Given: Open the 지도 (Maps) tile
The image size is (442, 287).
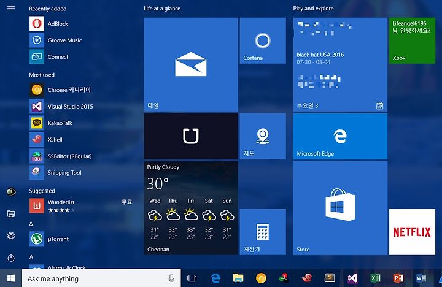Looking at the screenshot, I should point(263,136).
